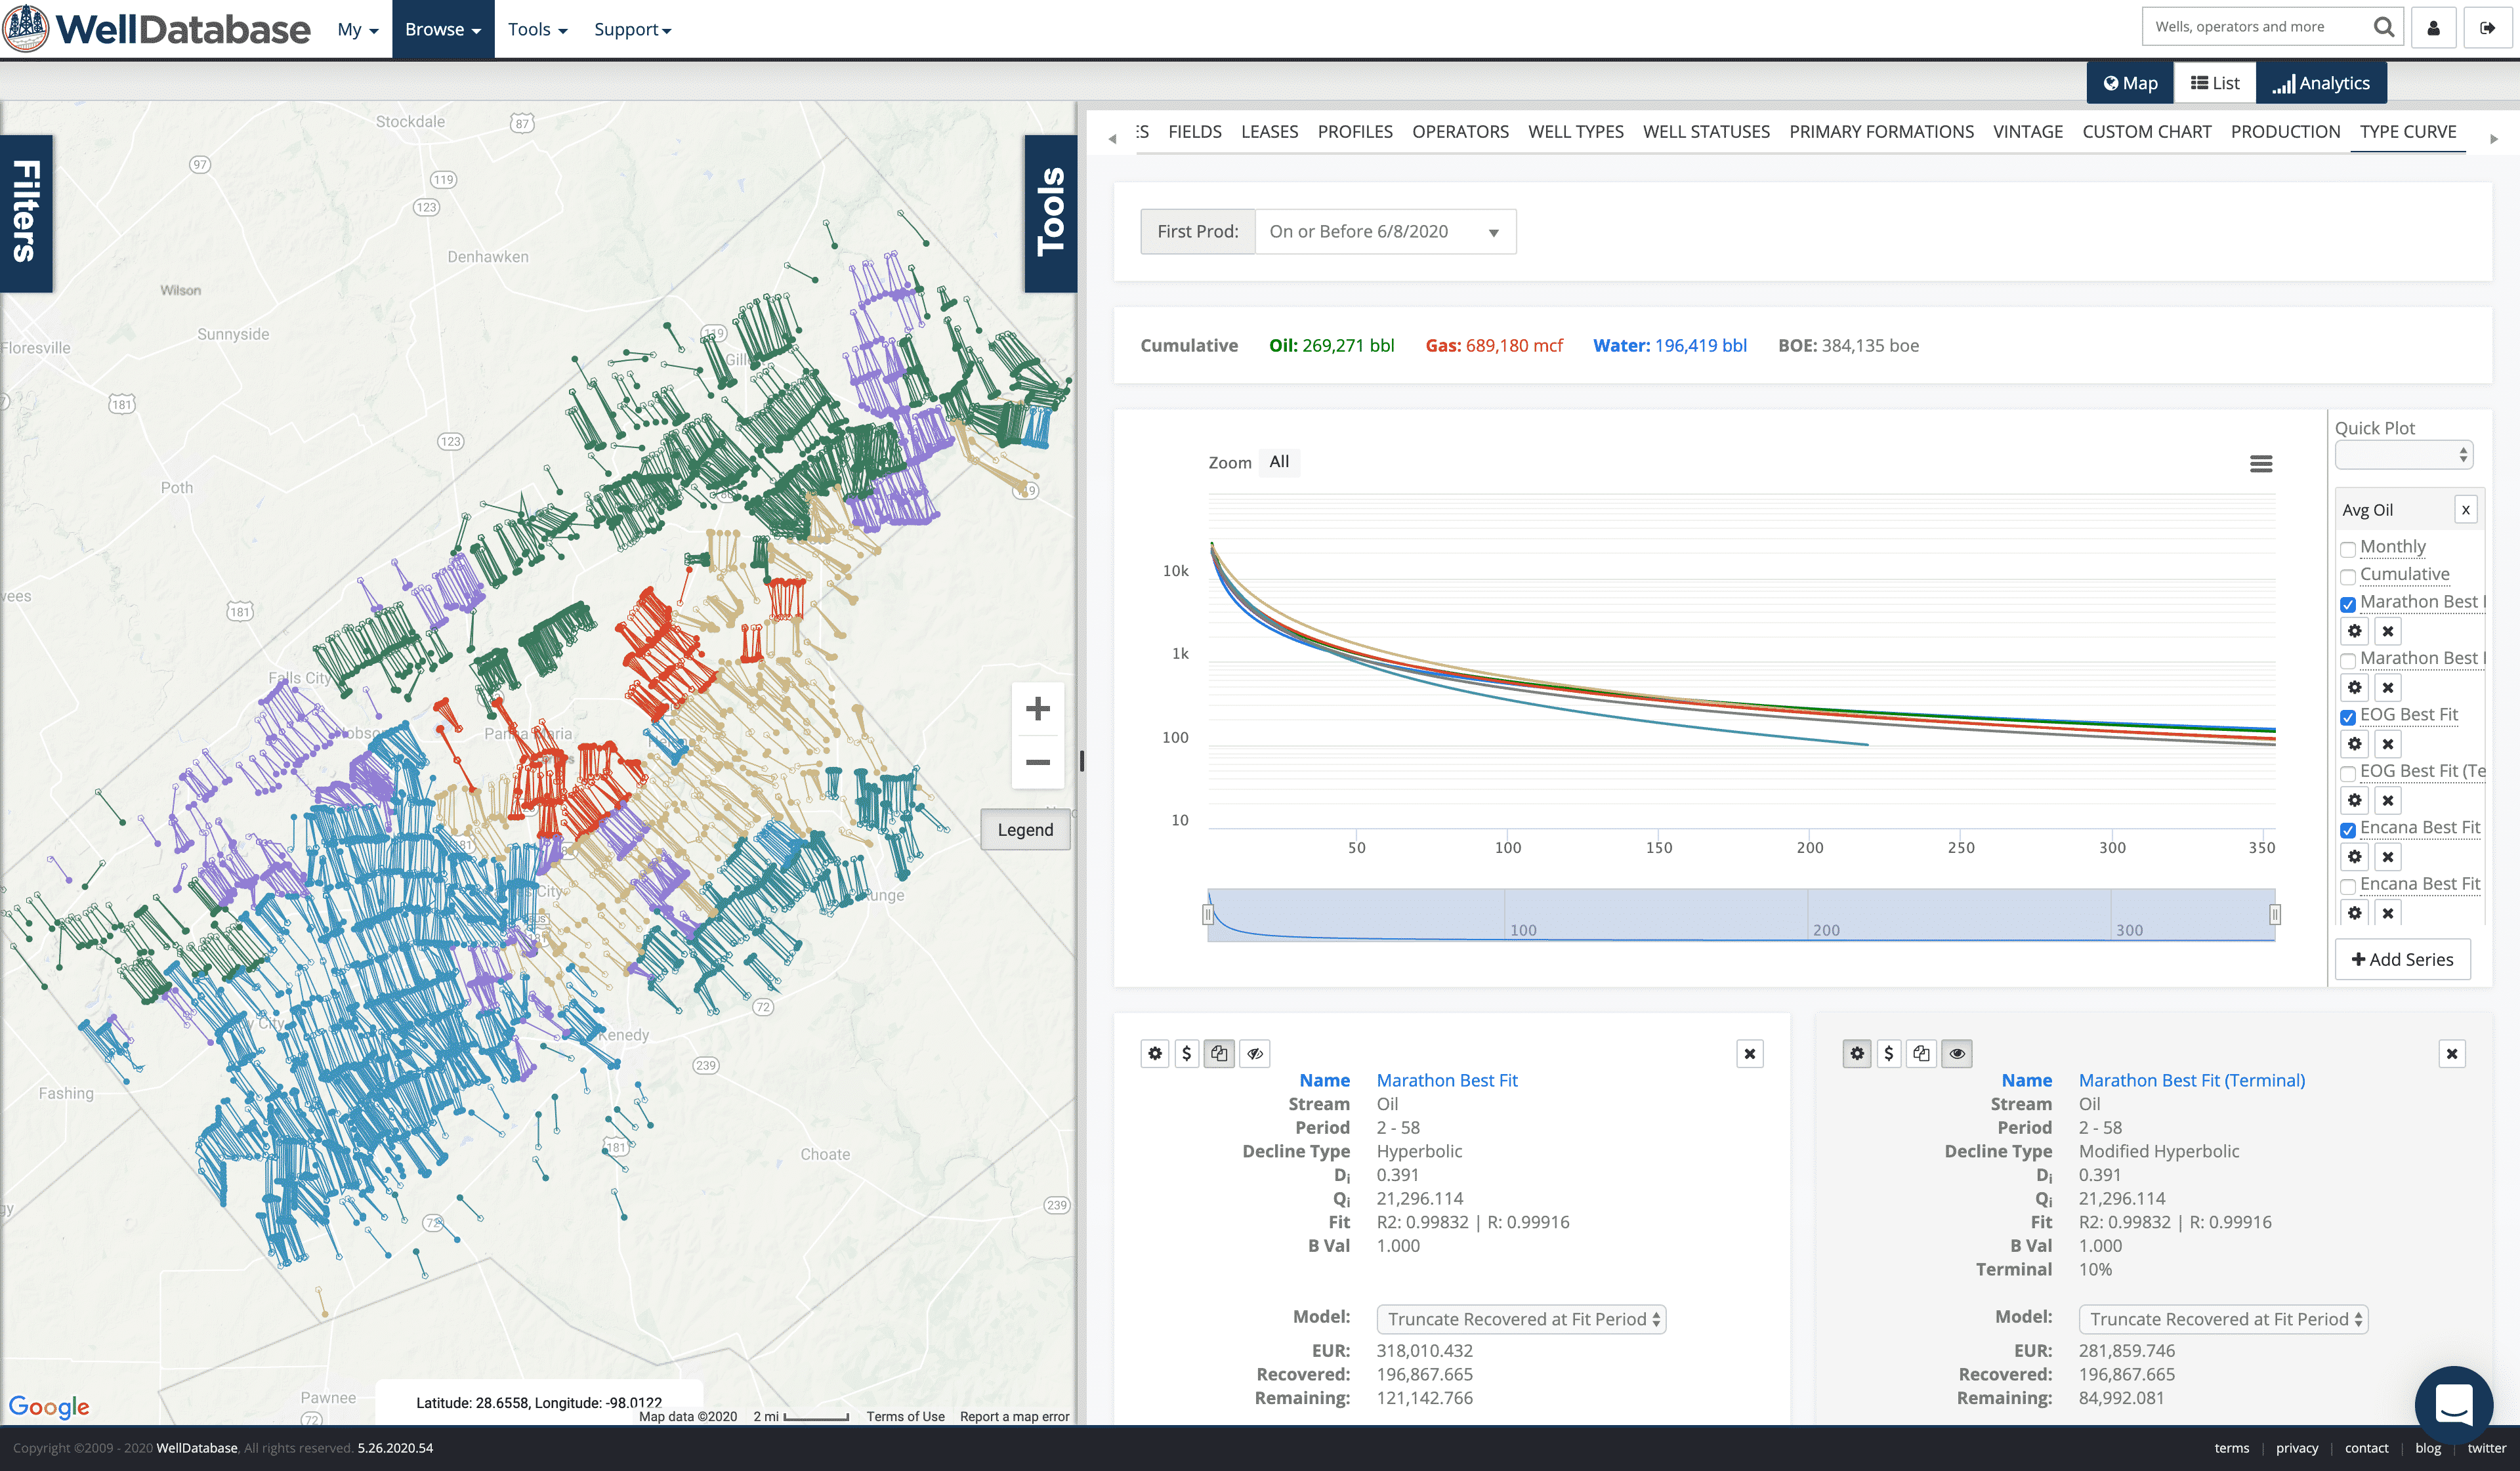Click the right handle of chart range slider

click(2274, 914)
